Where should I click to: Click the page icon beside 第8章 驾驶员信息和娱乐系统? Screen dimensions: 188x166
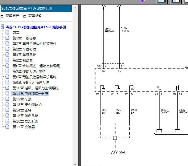pyautogui.click(x=7, y=77)
